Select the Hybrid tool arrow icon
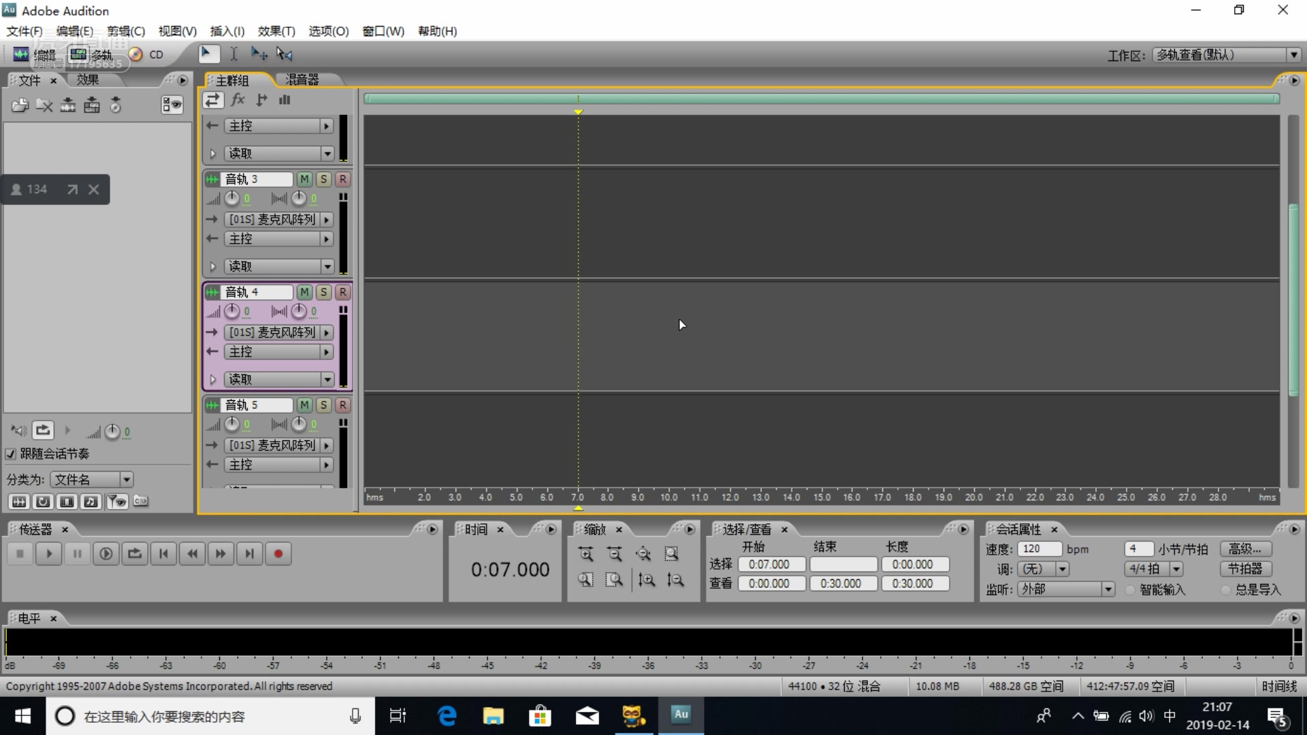This screenshot has width=1307, height=735. (x=208, y=54)
